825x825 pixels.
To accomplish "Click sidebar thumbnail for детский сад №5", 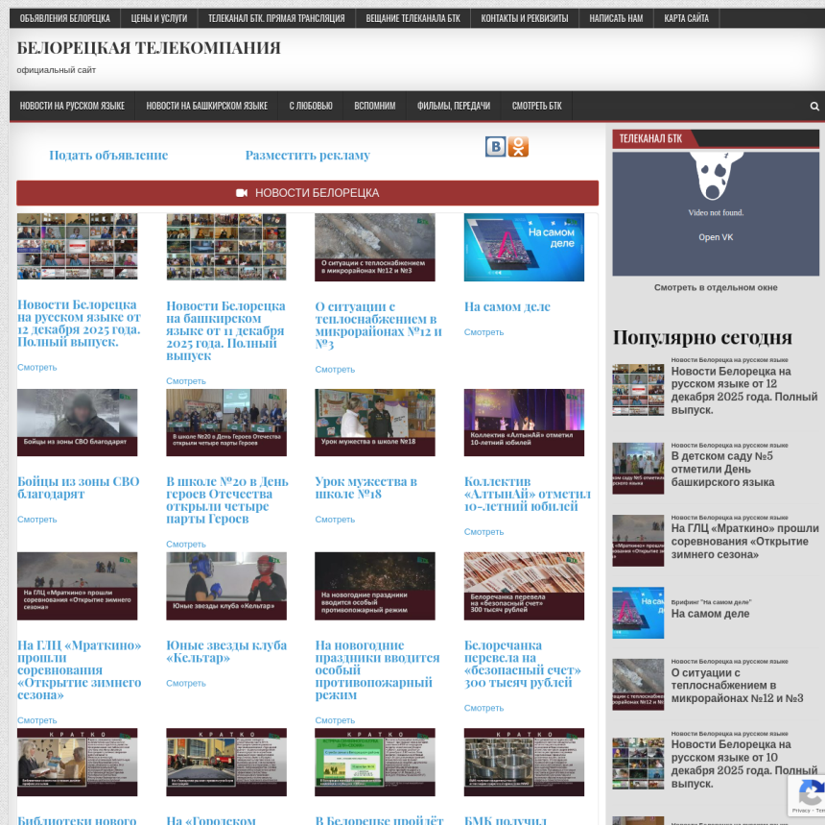I will point(638,469).
